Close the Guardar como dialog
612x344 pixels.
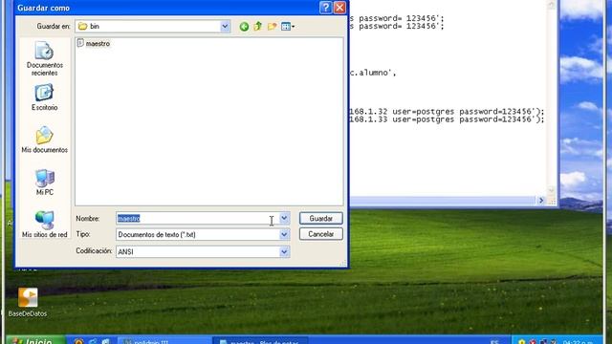pos(339,8)
